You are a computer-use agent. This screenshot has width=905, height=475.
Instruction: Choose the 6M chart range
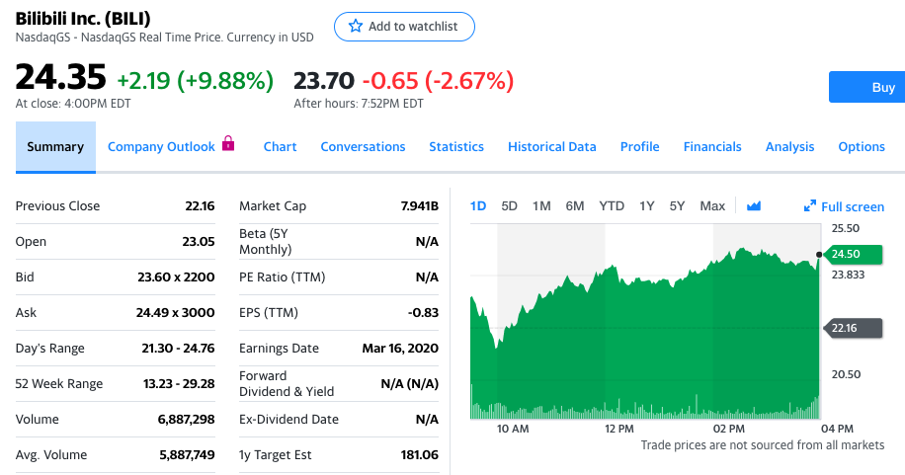click(575, 206)
